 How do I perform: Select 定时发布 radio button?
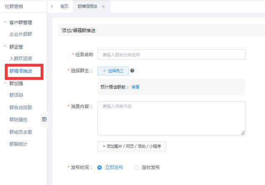coord(136,167)
